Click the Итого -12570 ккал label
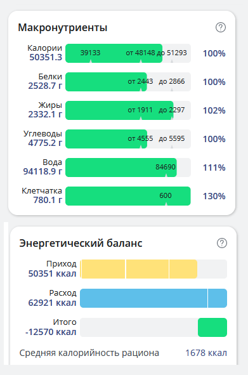The height and width of the screenshot is (375, 248). tap(51, 327)
